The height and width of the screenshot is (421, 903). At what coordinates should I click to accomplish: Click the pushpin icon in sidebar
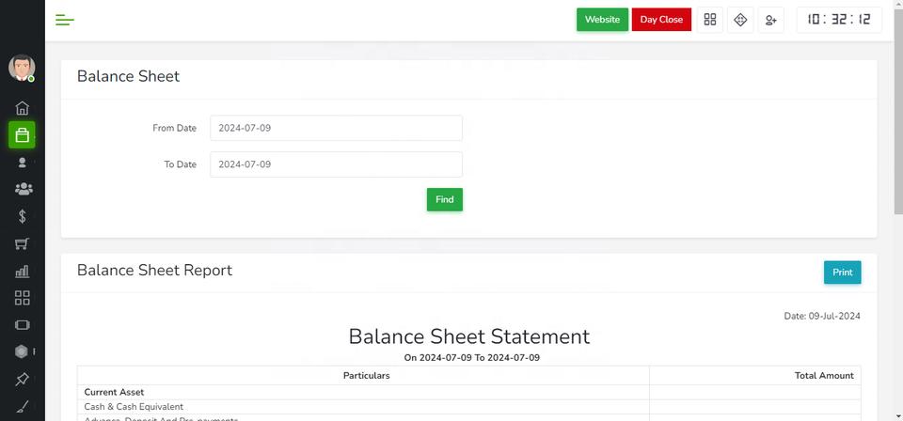(23, 379)
